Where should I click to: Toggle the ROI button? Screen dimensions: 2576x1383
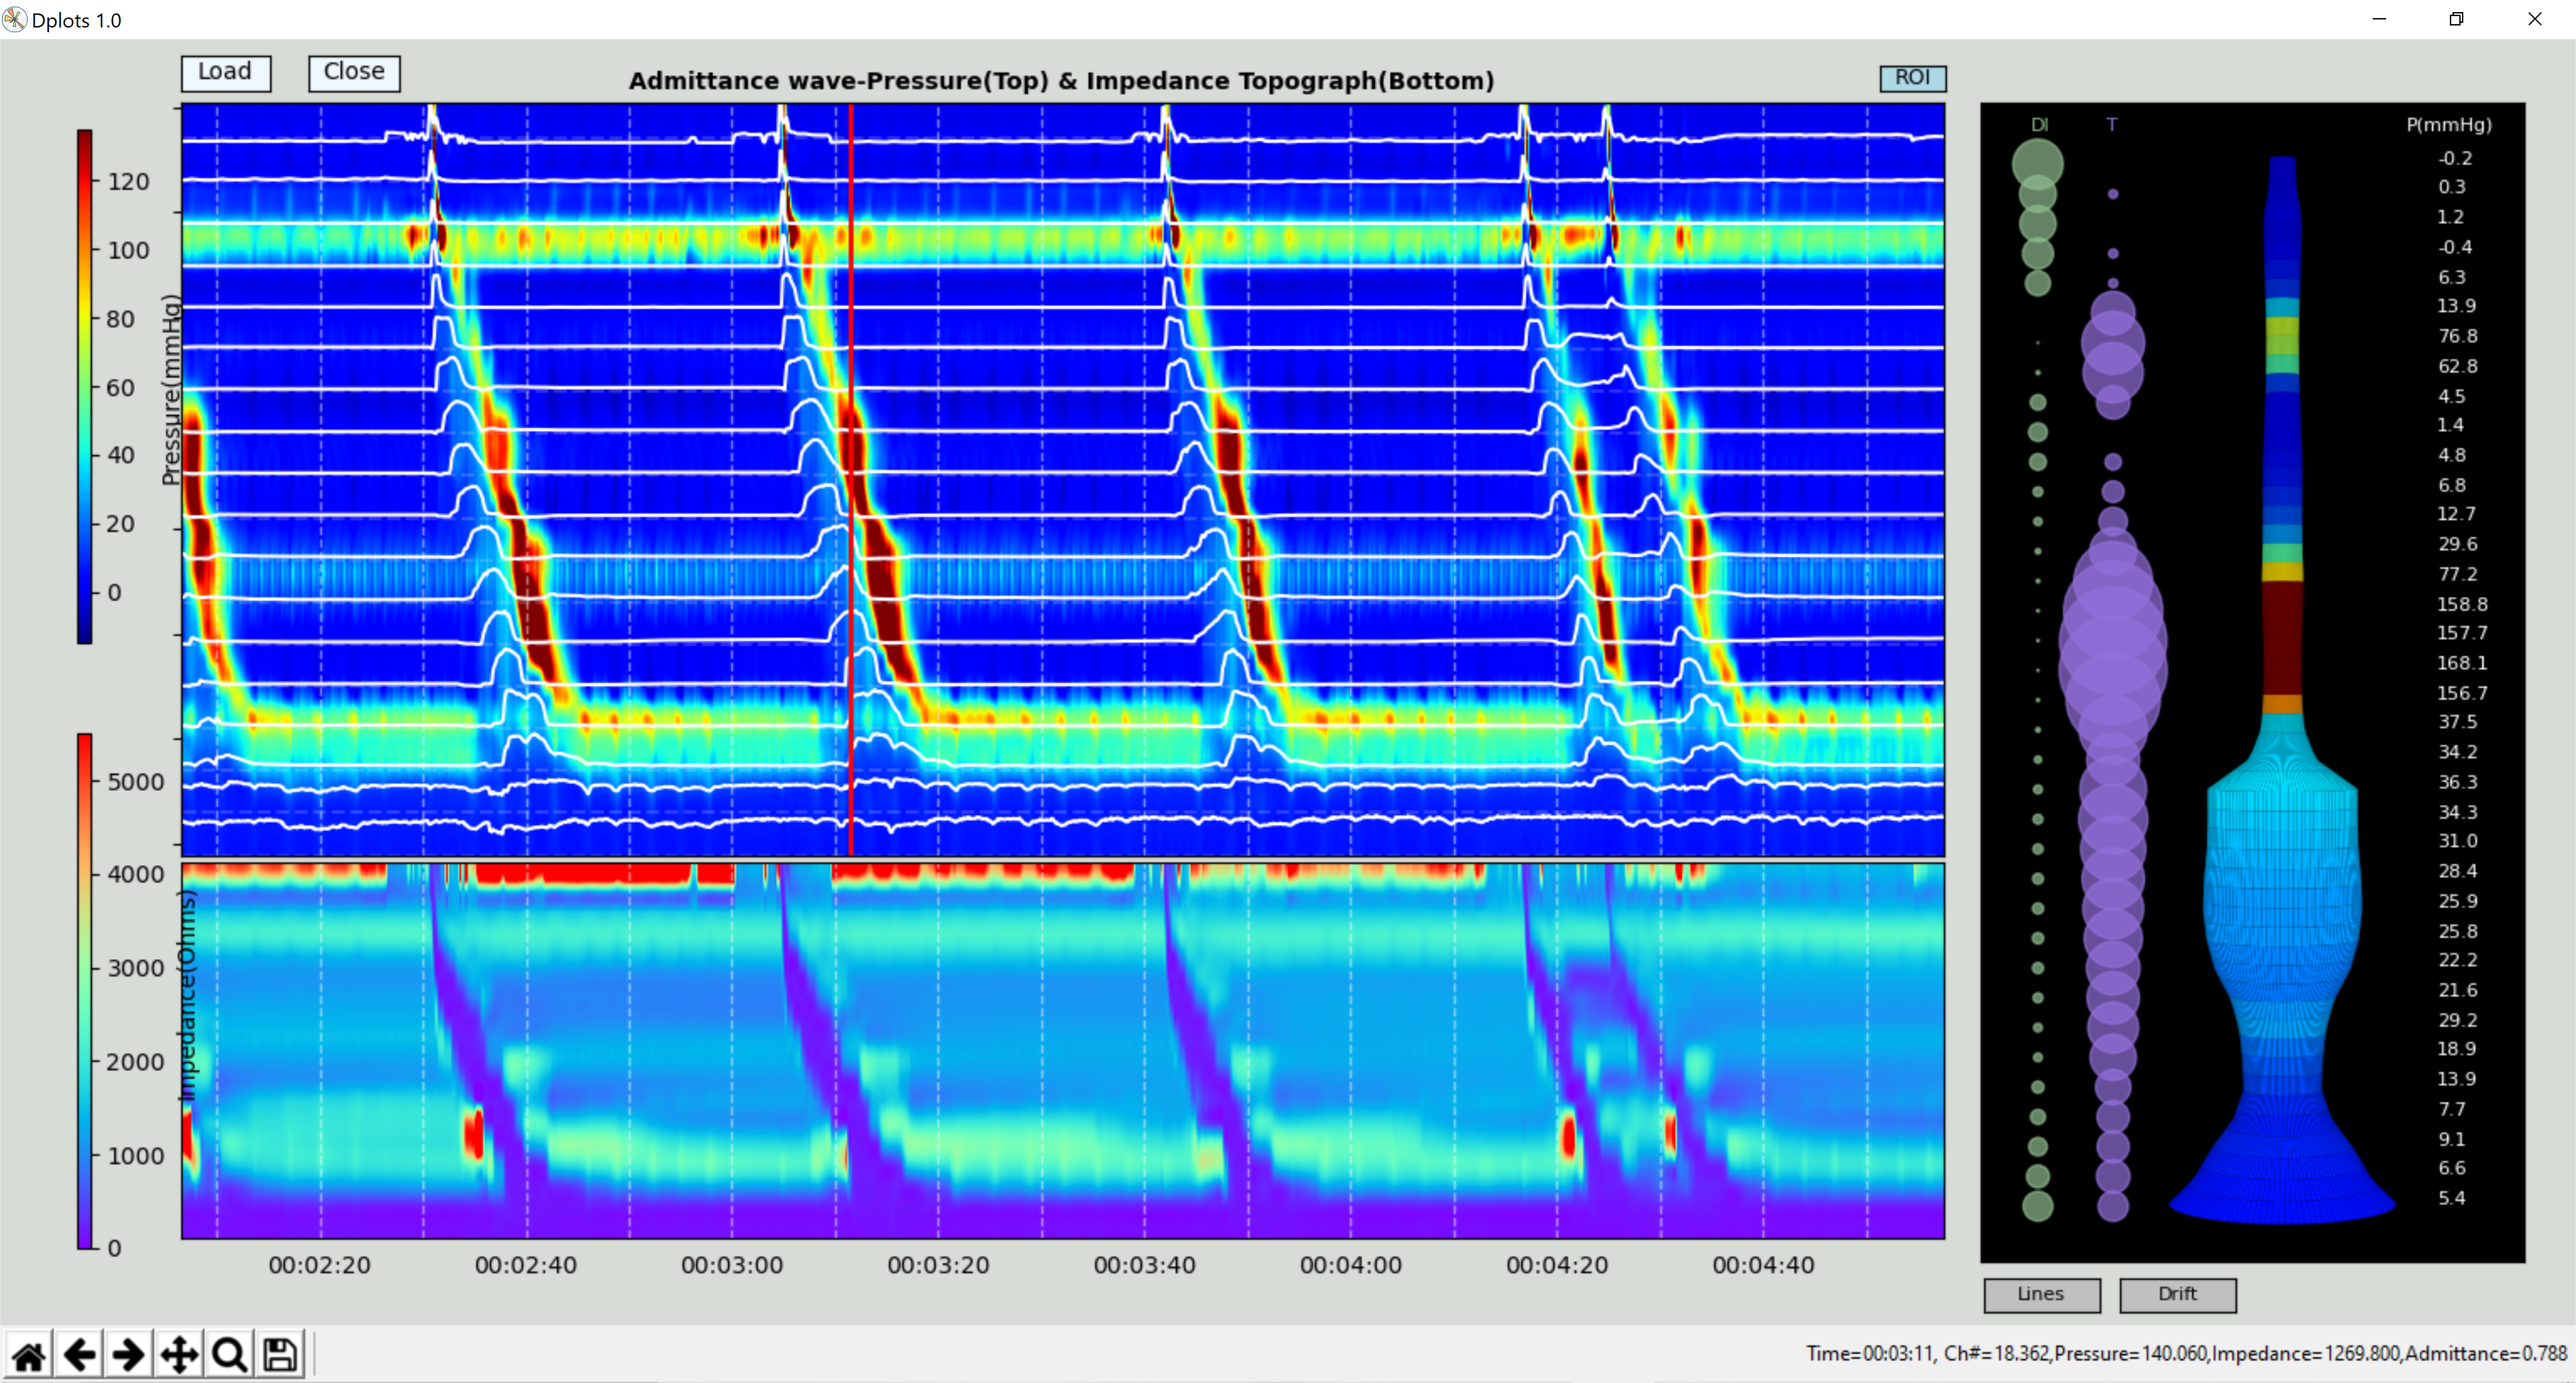1912,78
